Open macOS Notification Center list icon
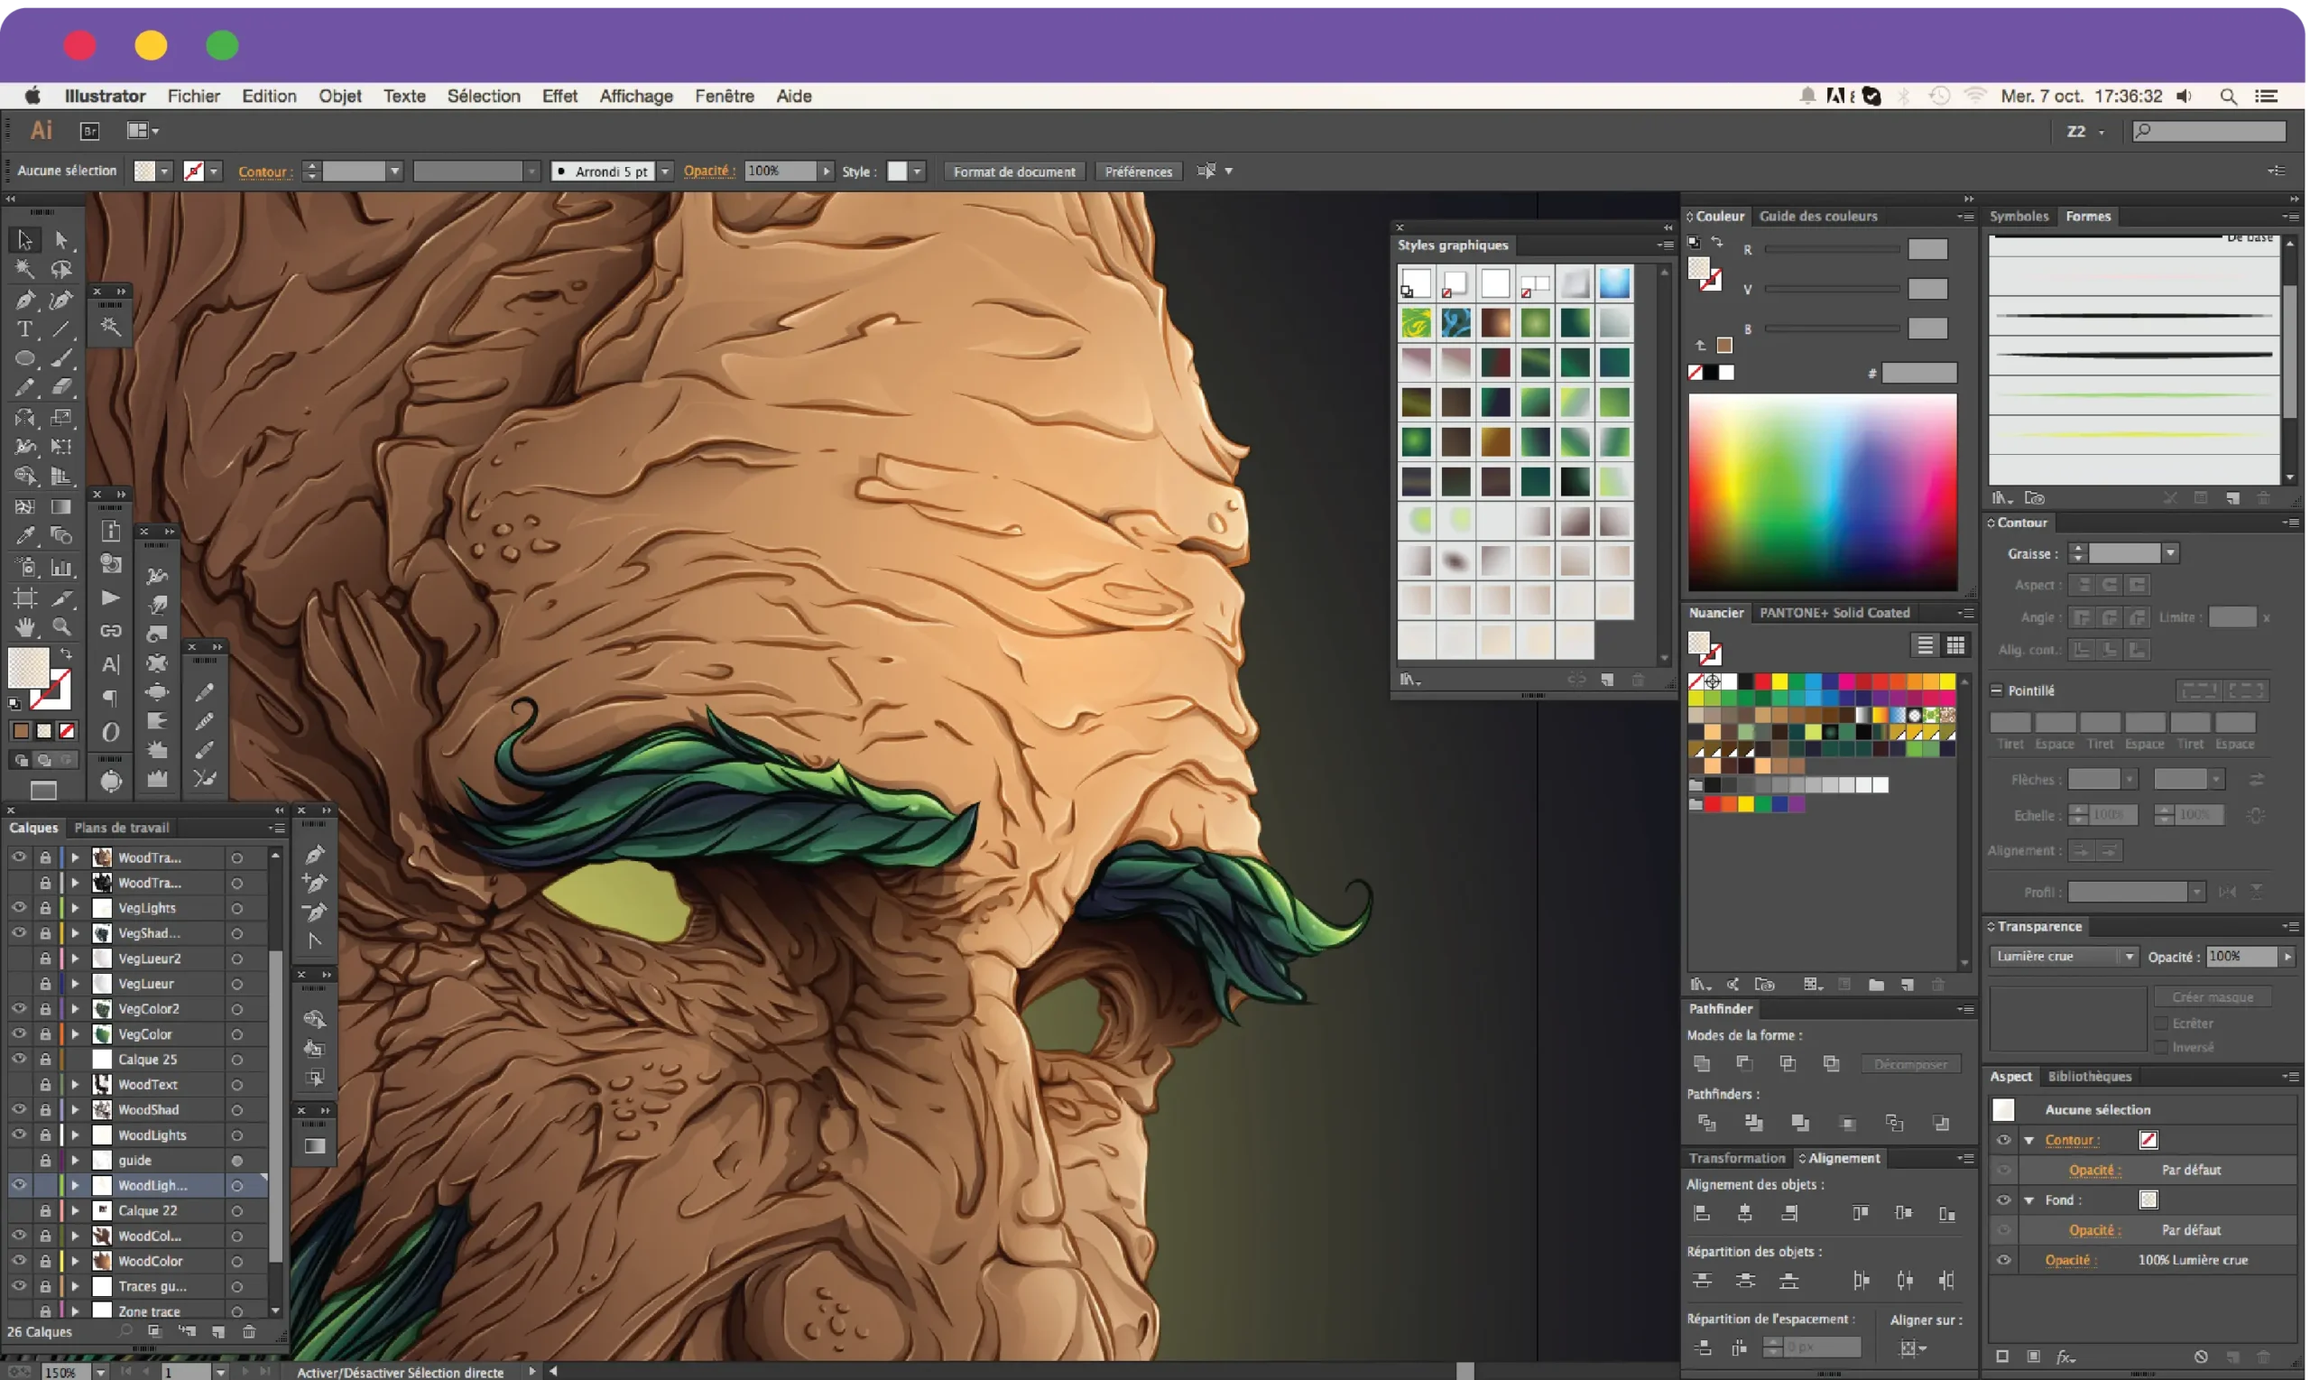The height and width of the screenshot is (1380, 2310). [x=2267, y=97]
